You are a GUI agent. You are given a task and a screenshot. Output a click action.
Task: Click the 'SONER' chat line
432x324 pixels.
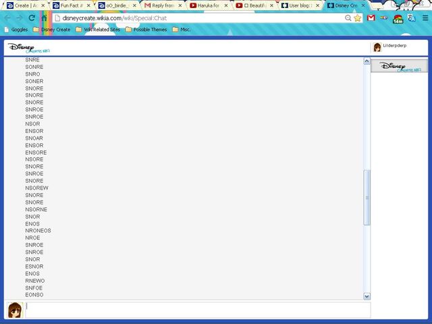click(34, 81)
